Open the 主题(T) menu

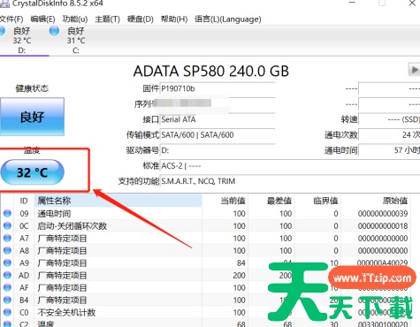pos(107,19)
